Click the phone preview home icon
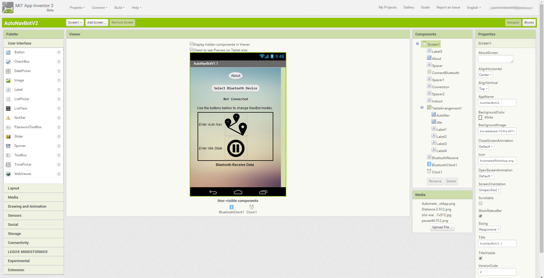The width and height of the screenshot is (544, 278). point(238,192)
